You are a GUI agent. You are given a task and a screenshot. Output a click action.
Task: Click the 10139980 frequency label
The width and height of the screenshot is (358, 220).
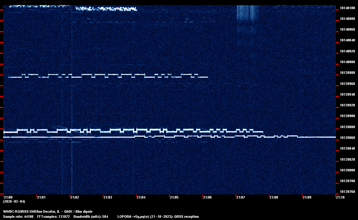point(347,73)
